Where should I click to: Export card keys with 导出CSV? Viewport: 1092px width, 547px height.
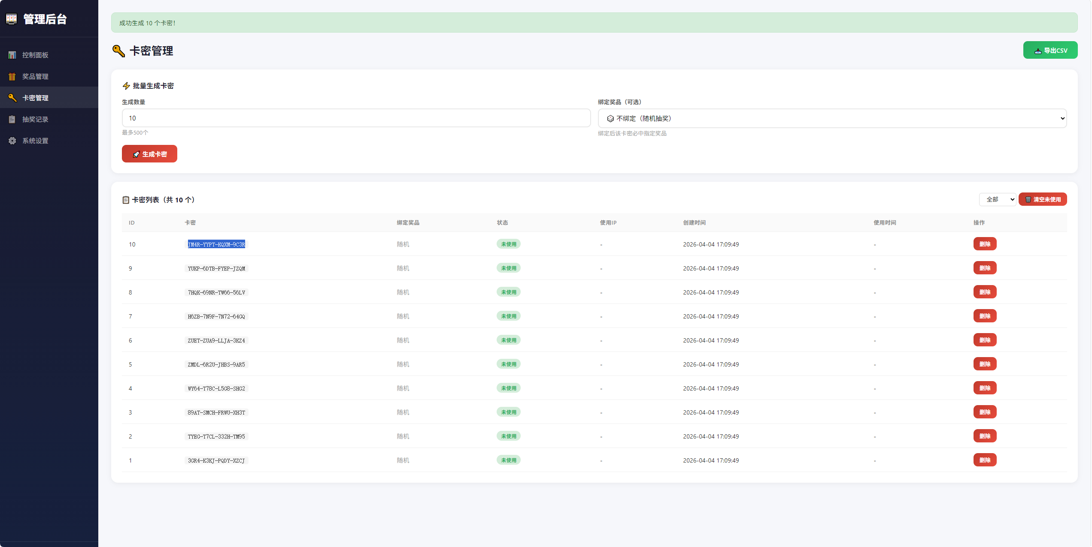1050,50
